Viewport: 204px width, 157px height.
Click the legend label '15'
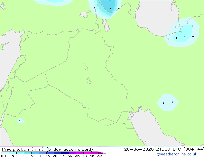point(48,156)
